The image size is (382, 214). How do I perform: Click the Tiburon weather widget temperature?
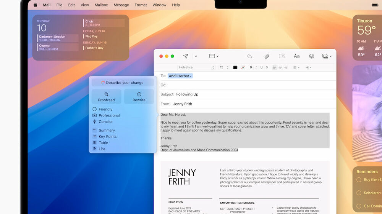tap(366, 30)
